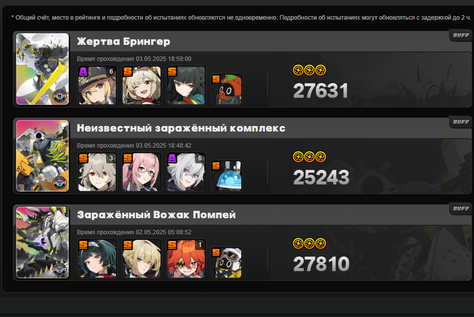
Task: Click Заражённый Вожак Помпей boss thumbnail
Action: pyautogui.click(x=42, y=242)
